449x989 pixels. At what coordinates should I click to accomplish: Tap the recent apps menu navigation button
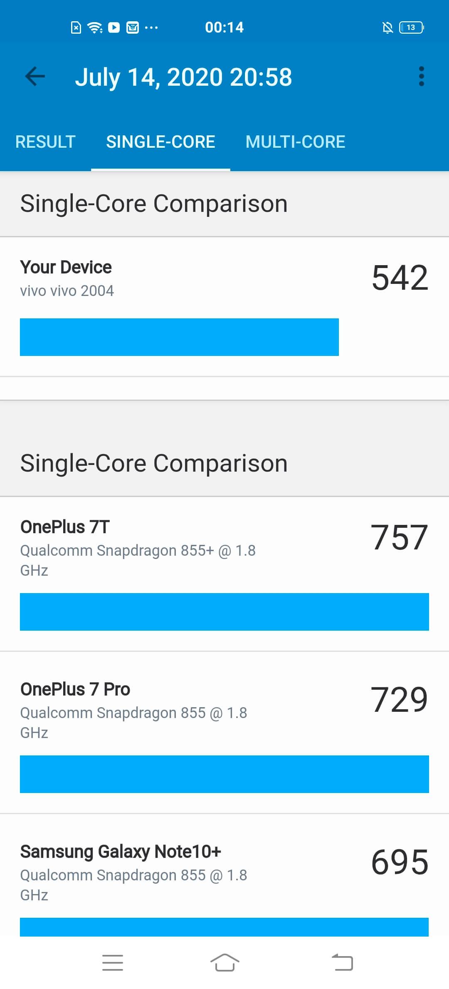tap(113, 962)
